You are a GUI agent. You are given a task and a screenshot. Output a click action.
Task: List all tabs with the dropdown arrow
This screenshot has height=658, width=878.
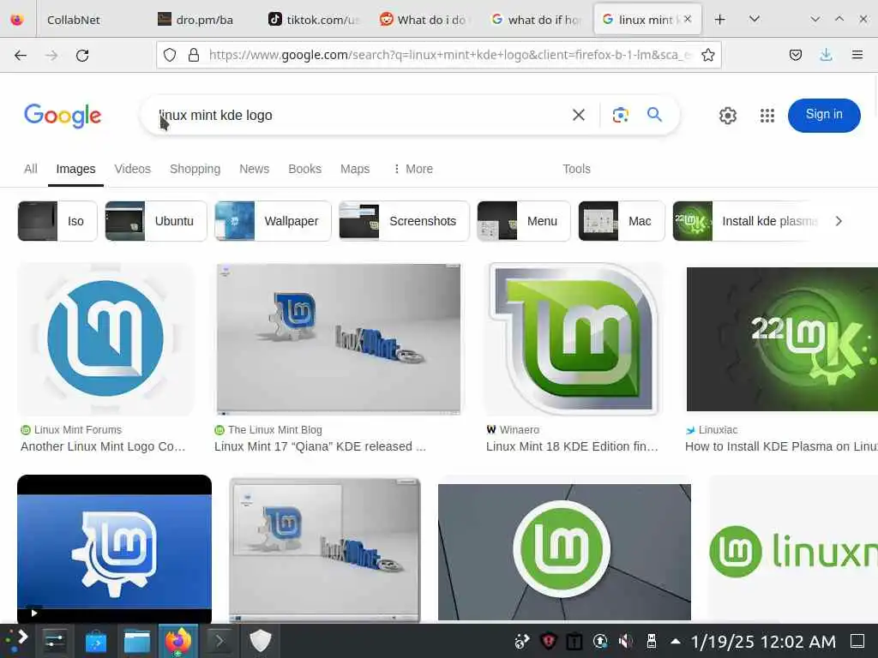pos(755,19)
